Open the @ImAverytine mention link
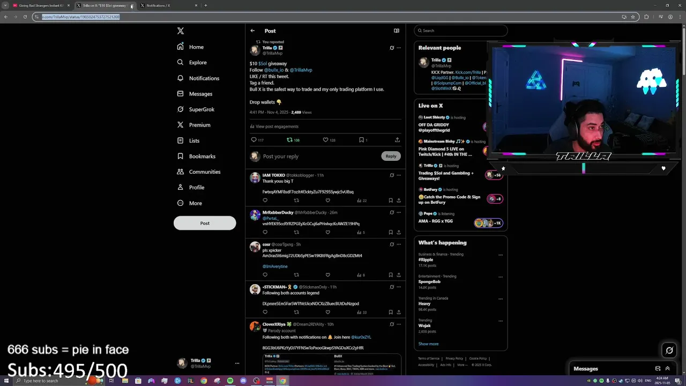This screenshot has height=386, width=686. coord(275,266)
